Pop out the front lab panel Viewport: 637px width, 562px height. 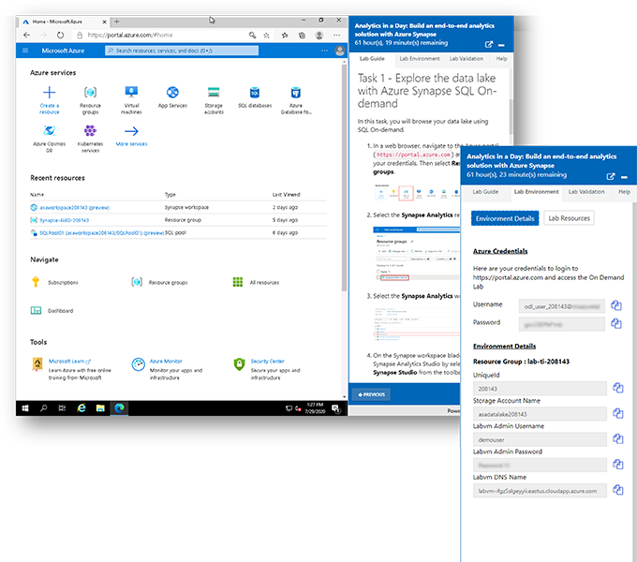610,176
